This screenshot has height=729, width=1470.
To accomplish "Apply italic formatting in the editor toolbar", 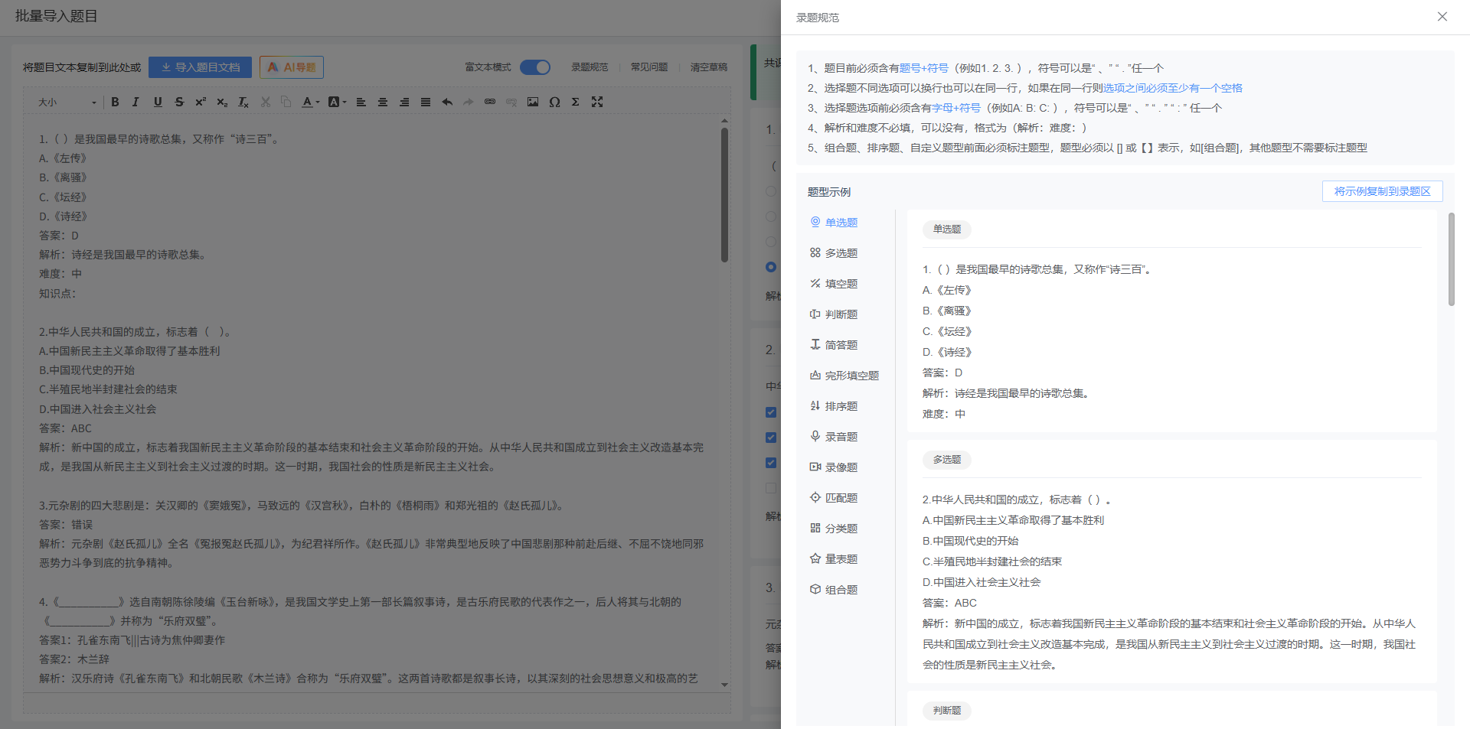I will click(136, 102).
